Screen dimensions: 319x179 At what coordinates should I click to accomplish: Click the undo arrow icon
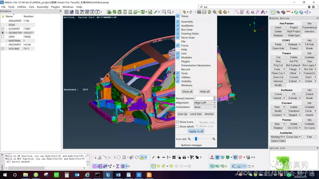coord(184,12)
